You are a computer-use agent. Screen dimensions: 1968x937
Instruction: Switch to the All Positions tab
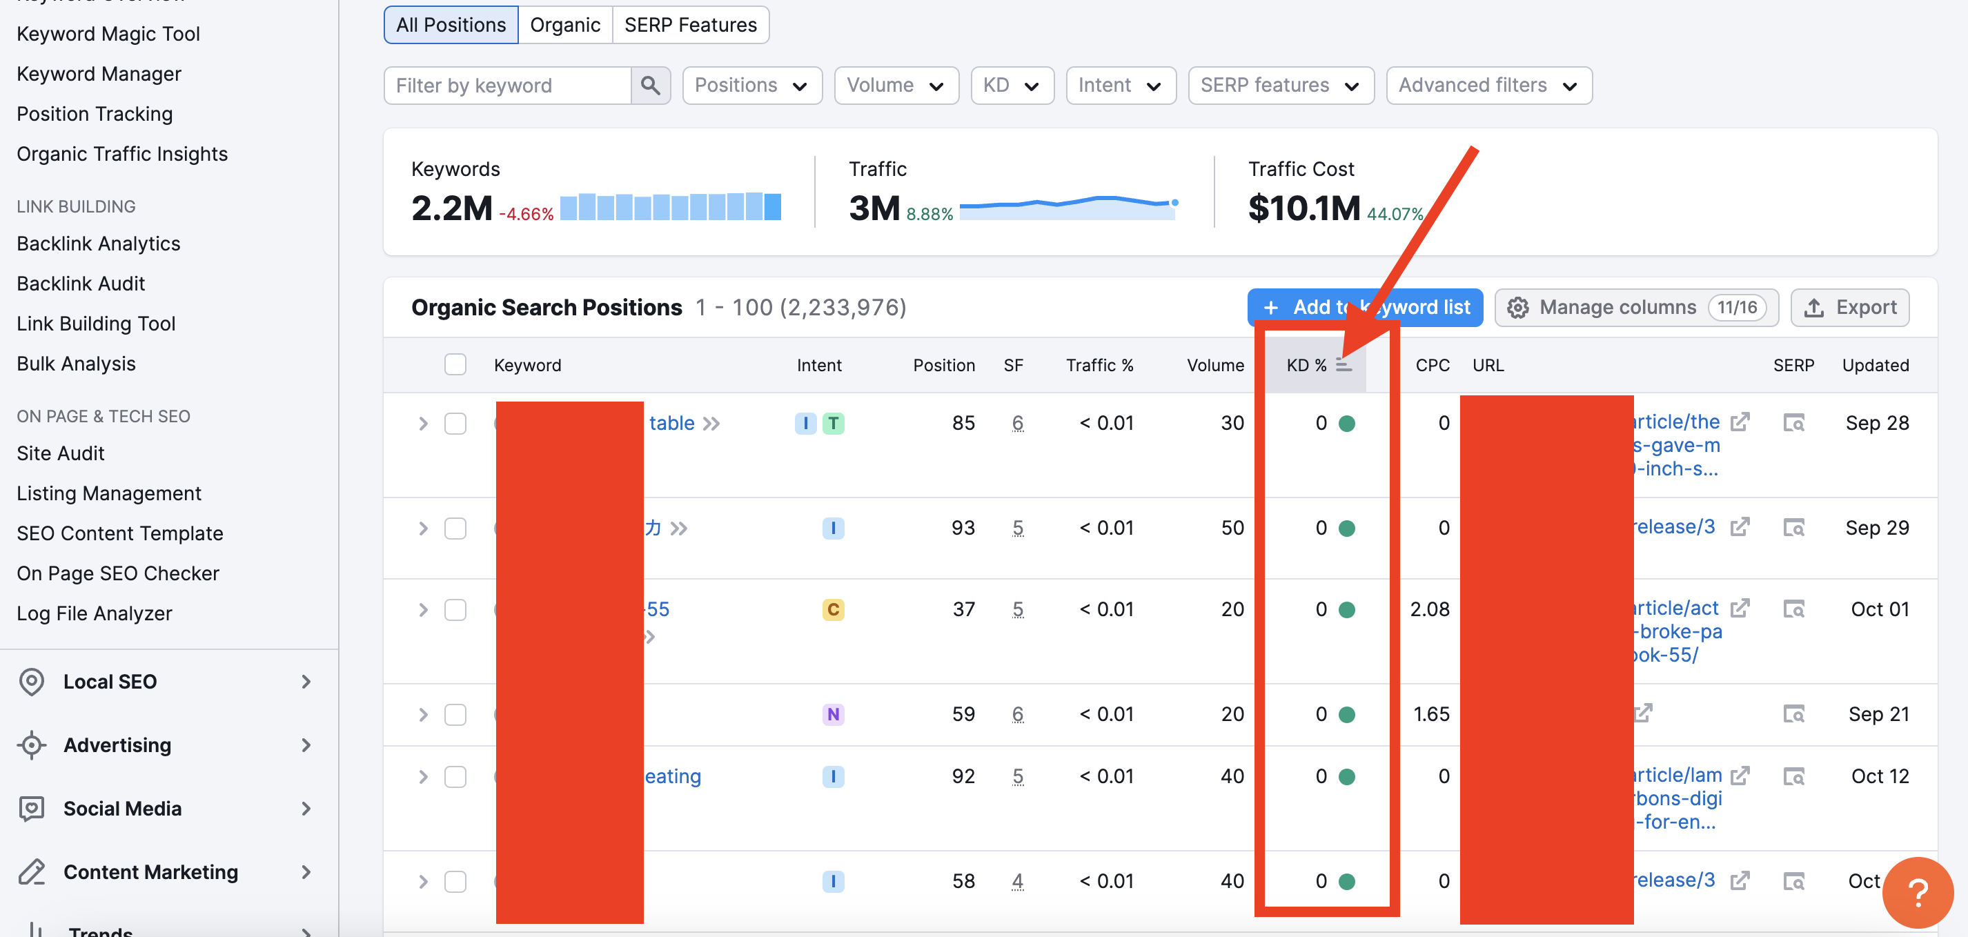click(451, 26)
